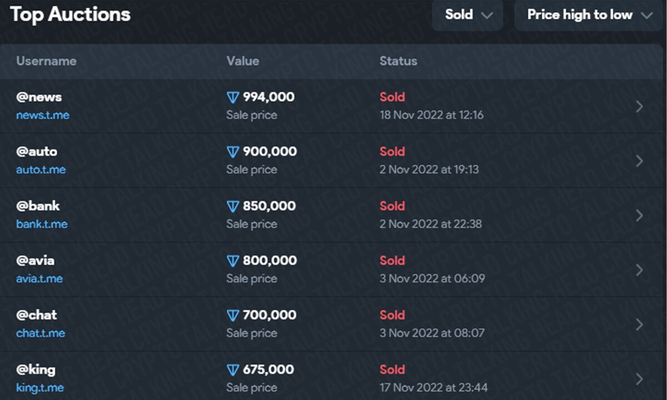Click the chevron on the @avia row

point(639,269)
